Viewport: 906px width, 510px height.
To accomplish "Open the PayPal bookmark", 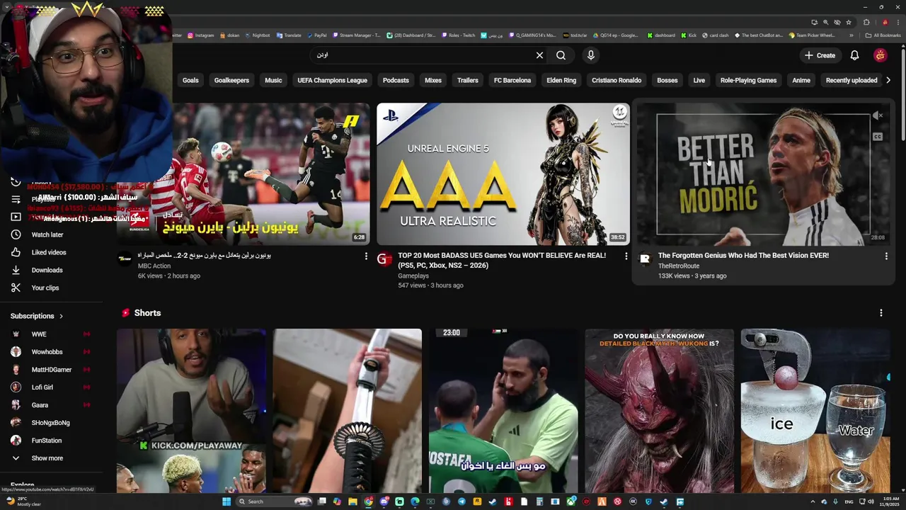I will (316, 35).
